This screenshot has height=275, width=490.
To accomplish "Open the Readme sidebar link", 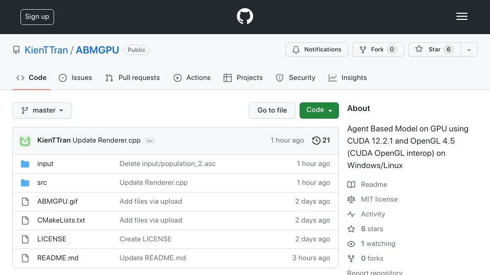I will click(x=374, y=184).
